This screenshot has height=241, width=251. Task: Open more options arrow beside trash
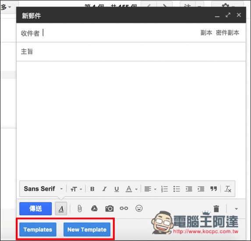point(236,209)
